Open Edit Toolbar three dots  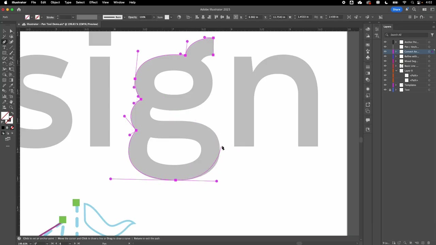click(7, 146)
